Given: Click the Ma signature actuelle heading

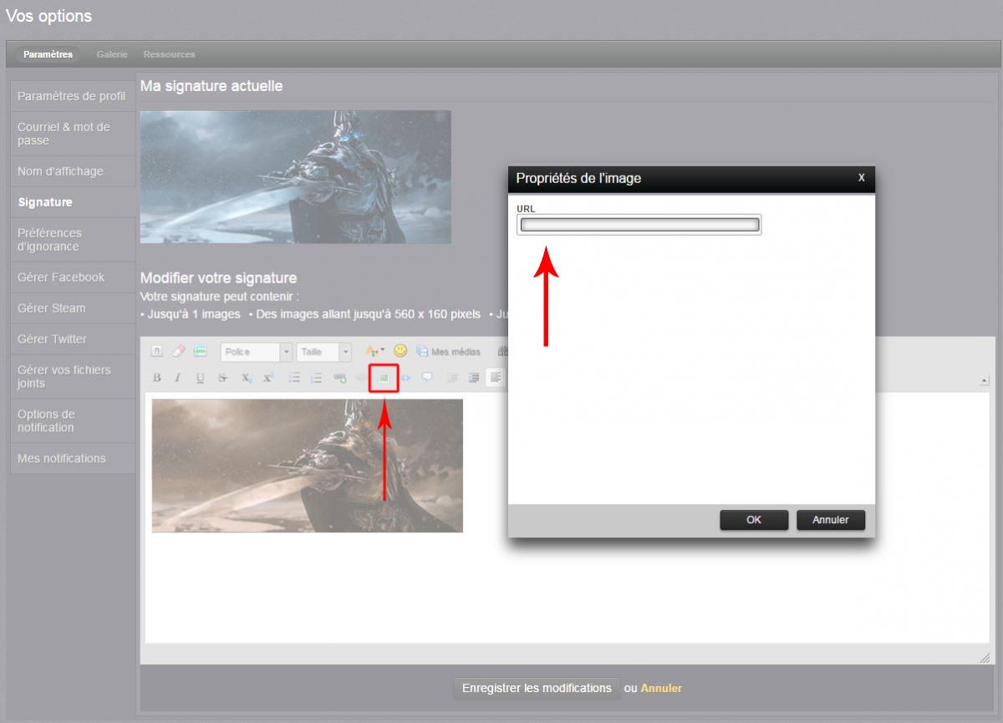Looking at the screenshot, I should point(211,86).
